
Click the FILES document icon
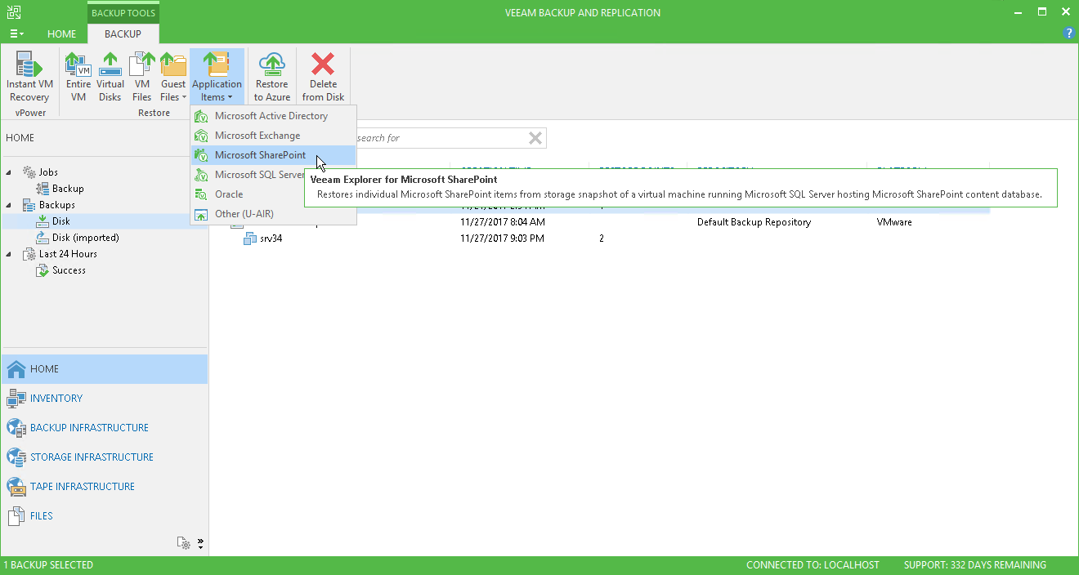click(16, 516)
